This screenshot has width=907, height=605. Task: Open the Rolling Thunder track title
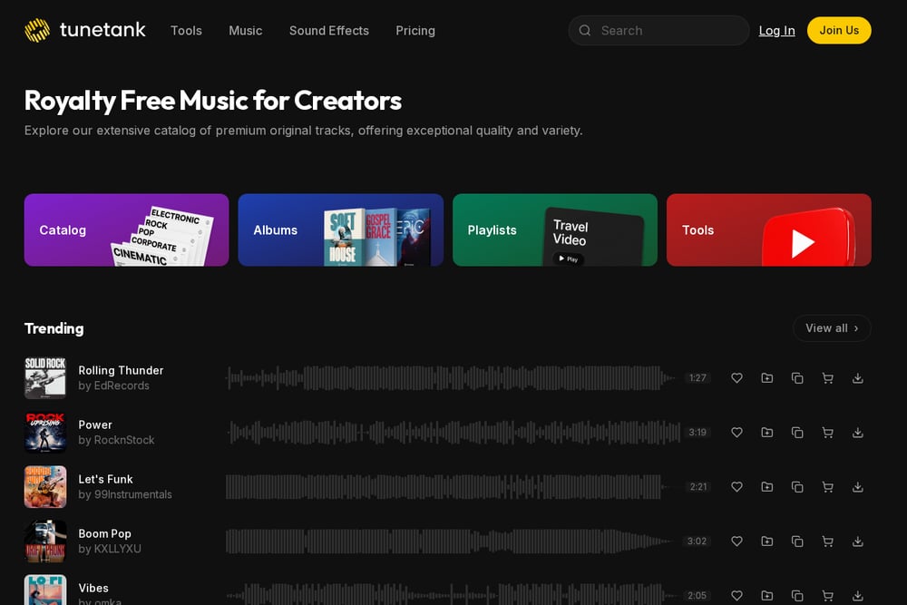pos(121,370)
